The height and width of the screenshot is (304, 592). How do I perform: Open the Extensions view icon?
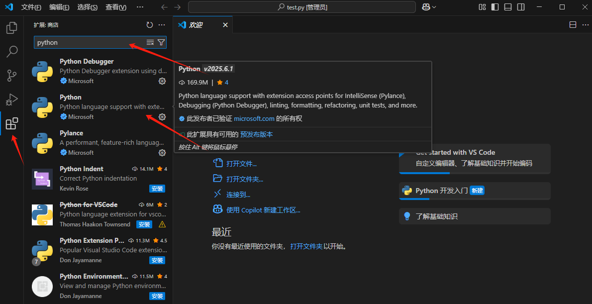(x=12, y=123)
